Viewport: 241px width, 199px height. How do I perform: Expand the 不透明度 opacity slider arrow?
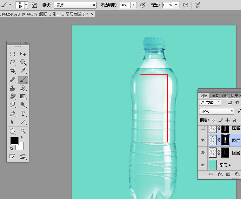(134, 5)
